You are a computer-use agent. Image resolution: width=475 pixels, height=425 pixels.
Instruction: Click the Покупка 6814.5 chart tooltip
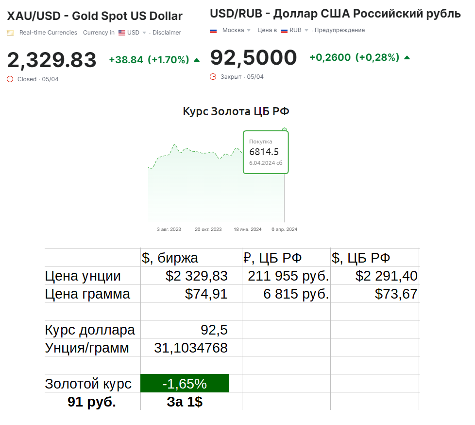coord(266,152)
